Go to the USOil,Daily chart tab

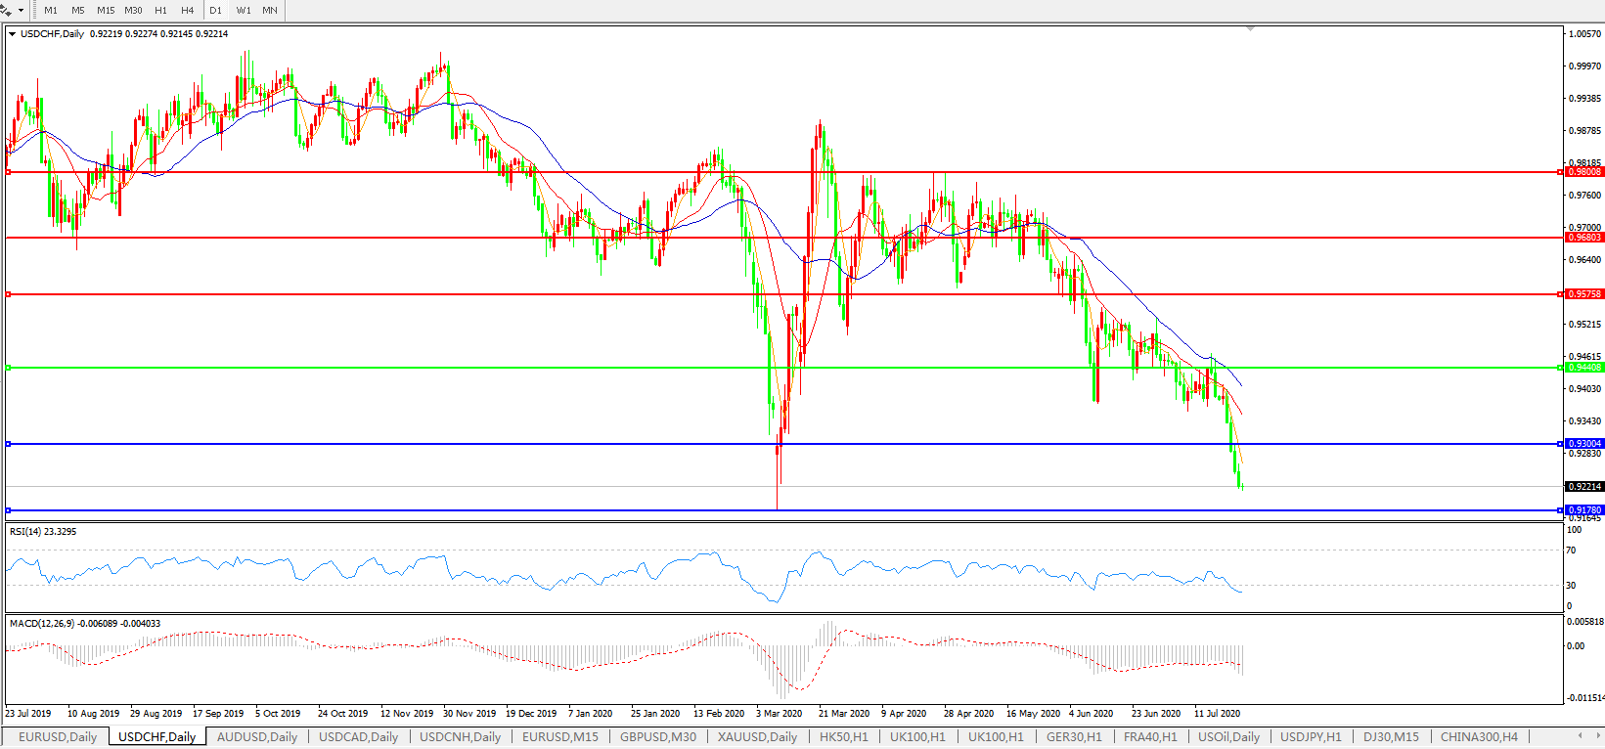coord(1228,737)
